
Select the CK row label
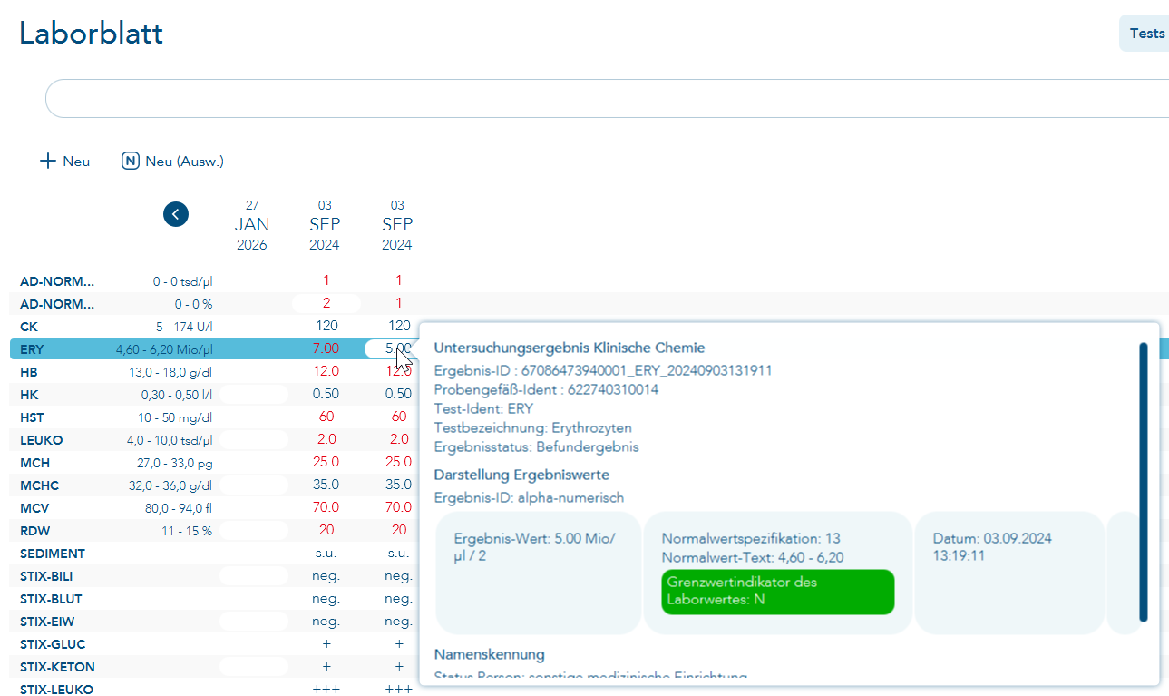[x=29, y=327]
